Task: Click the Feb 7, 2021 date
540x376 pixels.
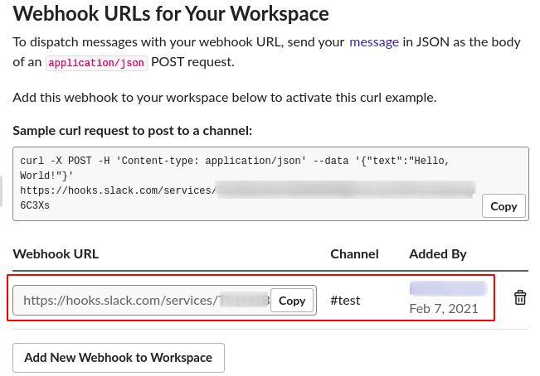Action: (443, 309)
